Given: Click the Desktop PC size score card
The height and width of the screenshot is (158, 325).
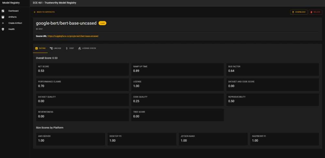Looking at the screenshot, I should coord(142,139).
